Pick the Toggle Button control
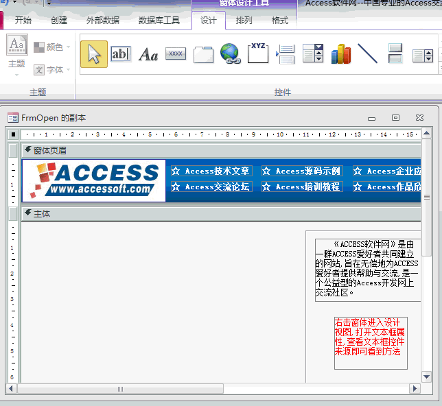 pyautogui.click(x=395, y=53)
